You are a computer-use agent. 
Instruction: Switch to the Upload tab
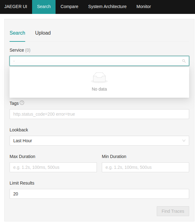click(43, 33)
